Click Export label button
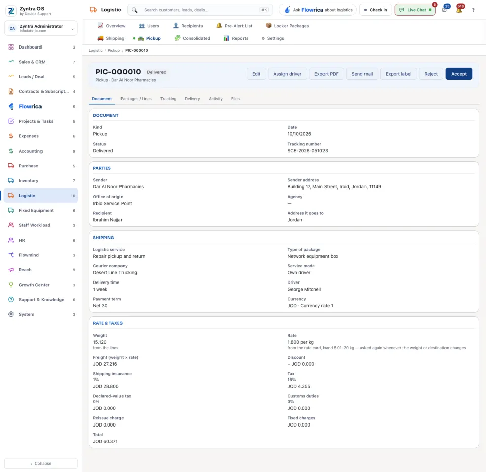Screen dimensions: 486x472 (x=398, y=74)
